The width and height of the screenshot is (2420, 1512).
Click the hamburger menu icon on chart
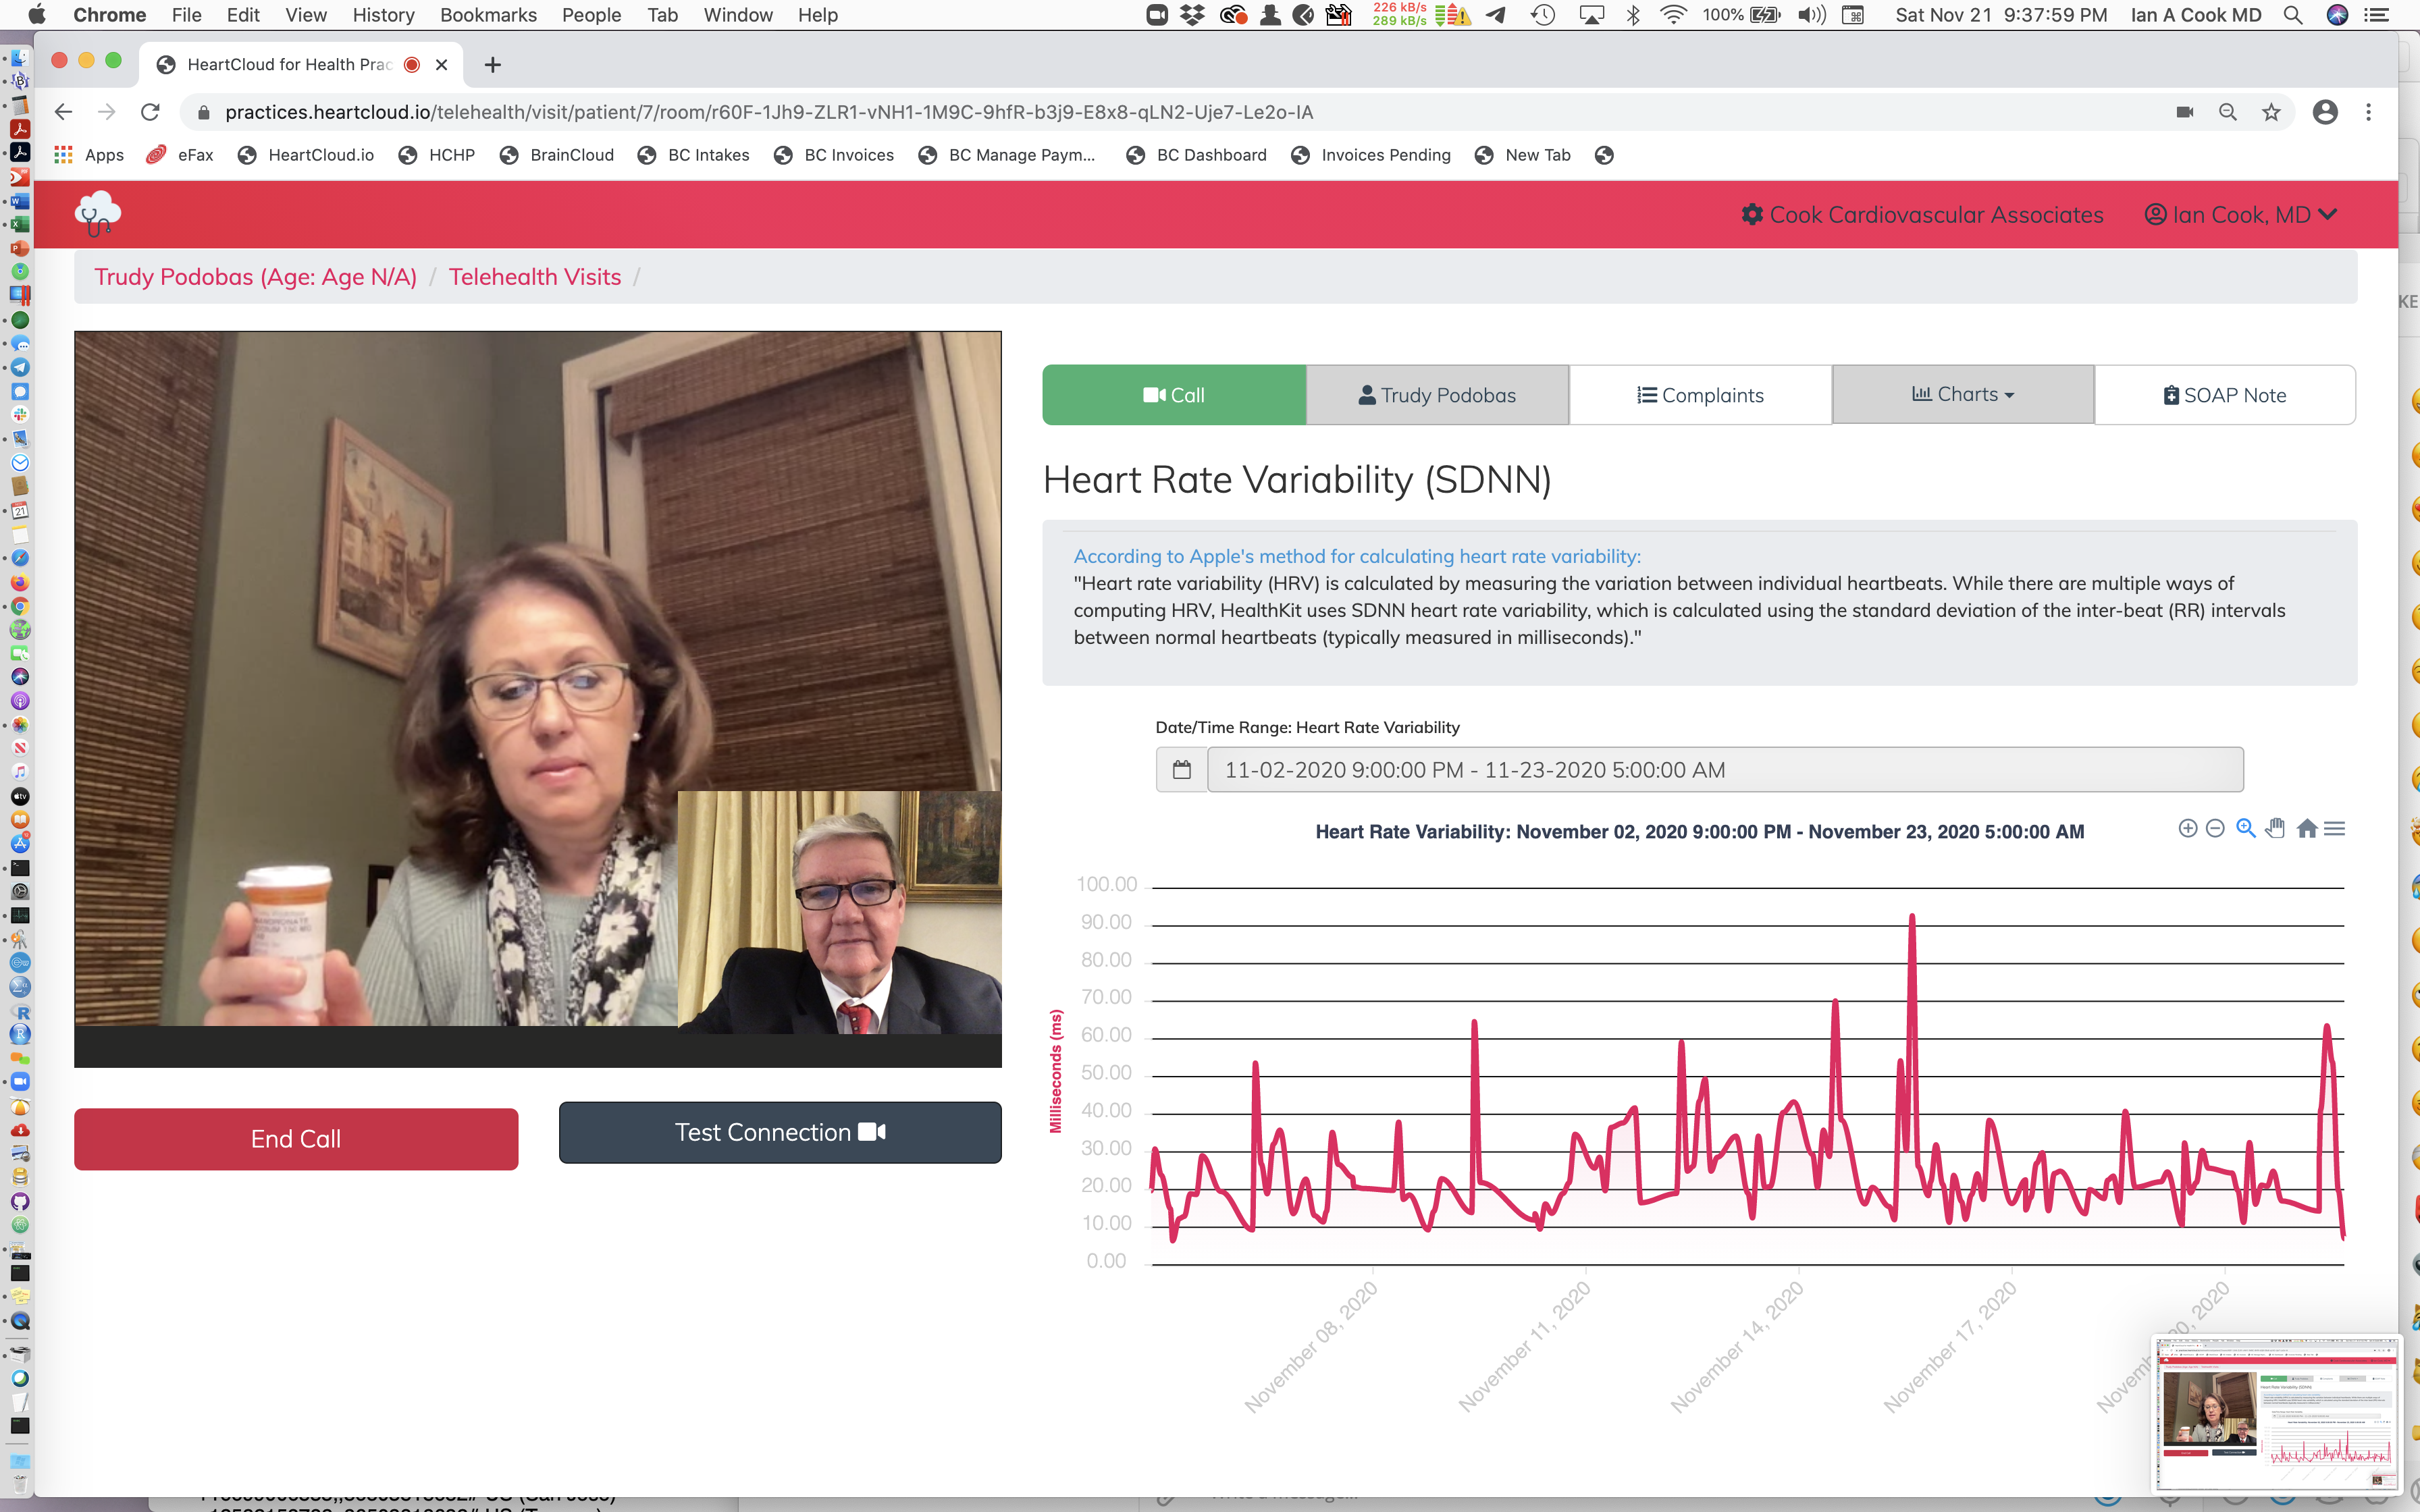[2335, 828]
